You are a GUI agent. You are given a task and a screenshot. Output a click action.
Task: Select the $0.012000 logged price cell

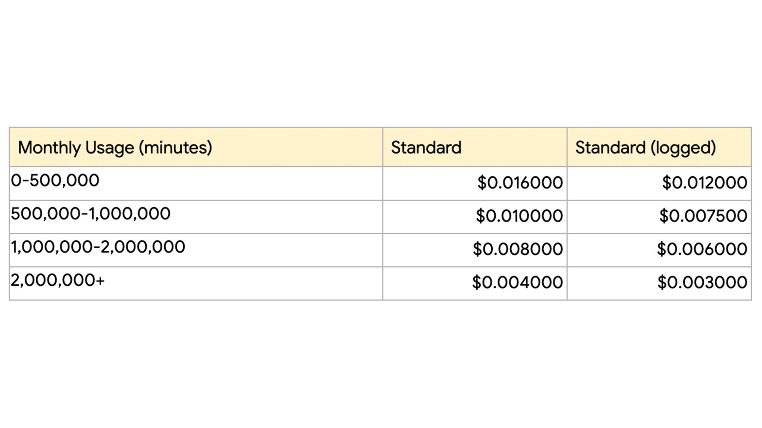pos(659,183)
